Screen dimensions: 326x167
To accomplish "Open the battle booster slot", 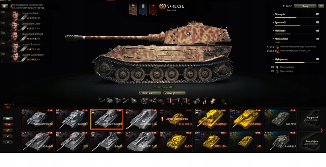I will pyautogui.click(x=223, y=101).
